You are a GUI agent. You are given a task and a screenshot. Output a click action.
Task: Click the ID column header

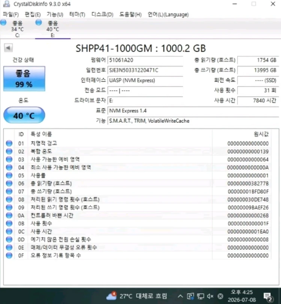(21, 134)
